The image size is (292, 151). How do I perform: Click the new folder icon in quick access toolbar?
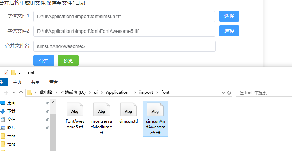click(13, 73)
